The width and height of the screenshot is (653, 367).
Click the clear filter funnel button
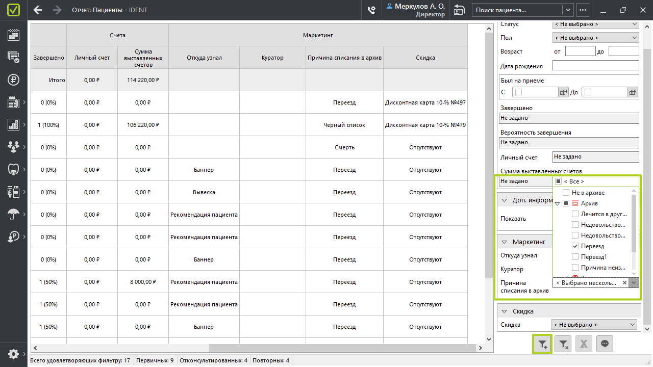click(x=563, y=345)
